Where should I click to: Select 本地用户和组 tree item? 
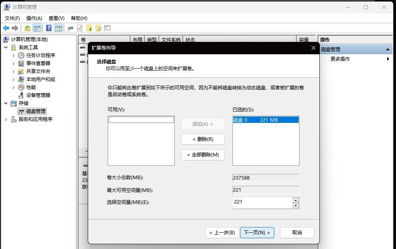41,79
